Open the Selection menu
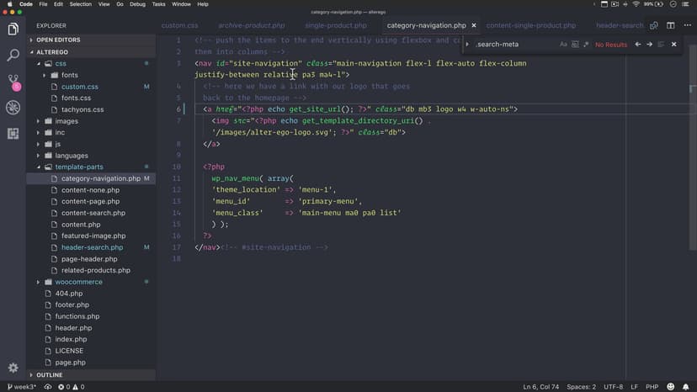 tap(81, 4)
